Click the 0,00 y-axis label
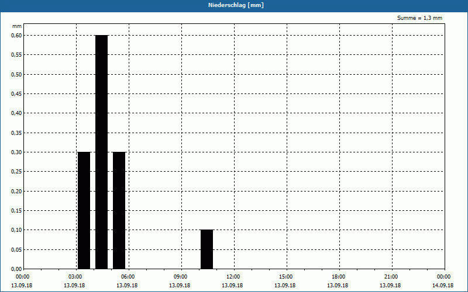 point(17,269)
